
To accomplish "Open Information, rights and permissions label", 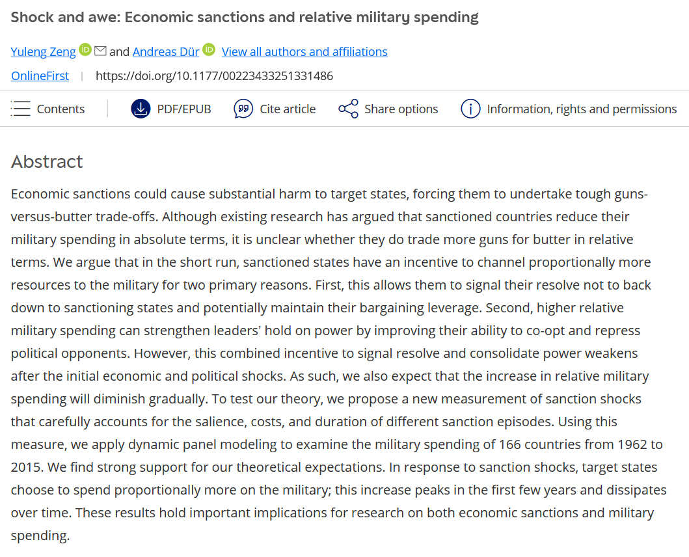I will coord(582,109).
